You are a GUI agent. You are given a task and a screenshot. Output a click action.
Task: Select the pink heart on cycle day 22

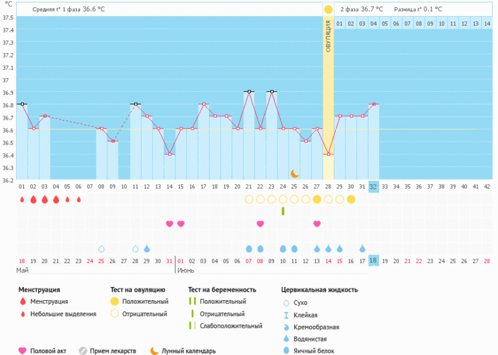pos(260,224)
